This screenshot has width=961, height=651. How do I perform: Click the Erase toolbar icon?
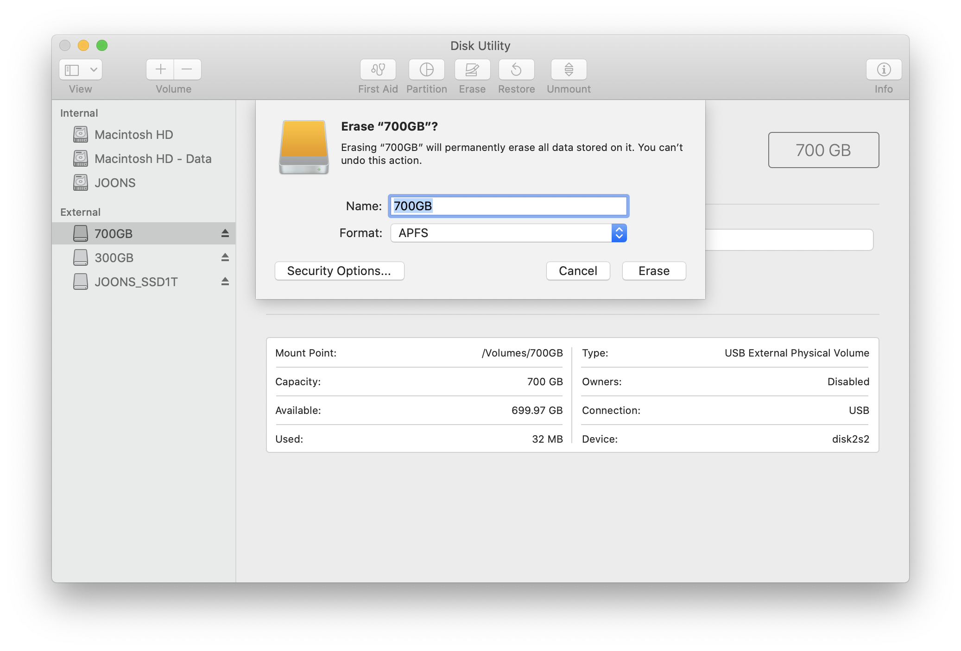472,70
